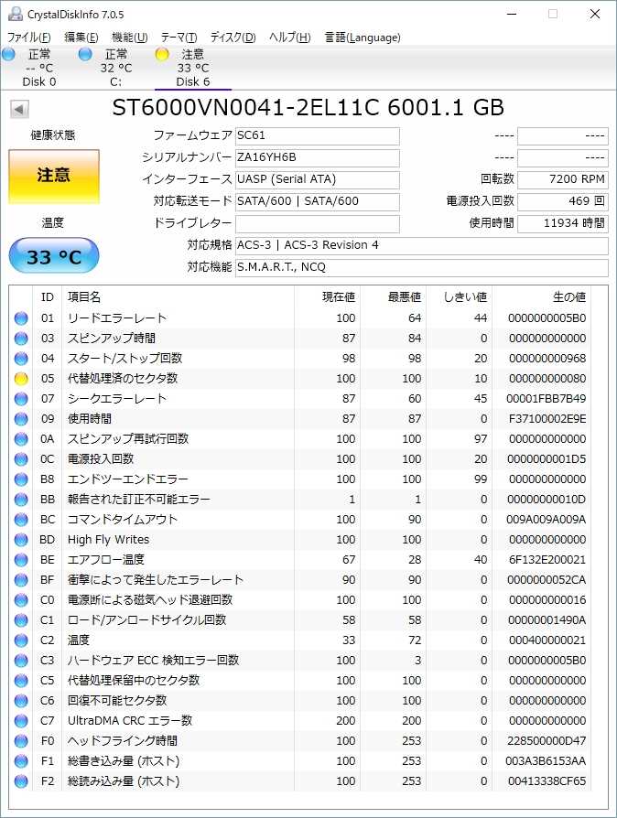Click the status icon for ID C6 row

[21, 701]
